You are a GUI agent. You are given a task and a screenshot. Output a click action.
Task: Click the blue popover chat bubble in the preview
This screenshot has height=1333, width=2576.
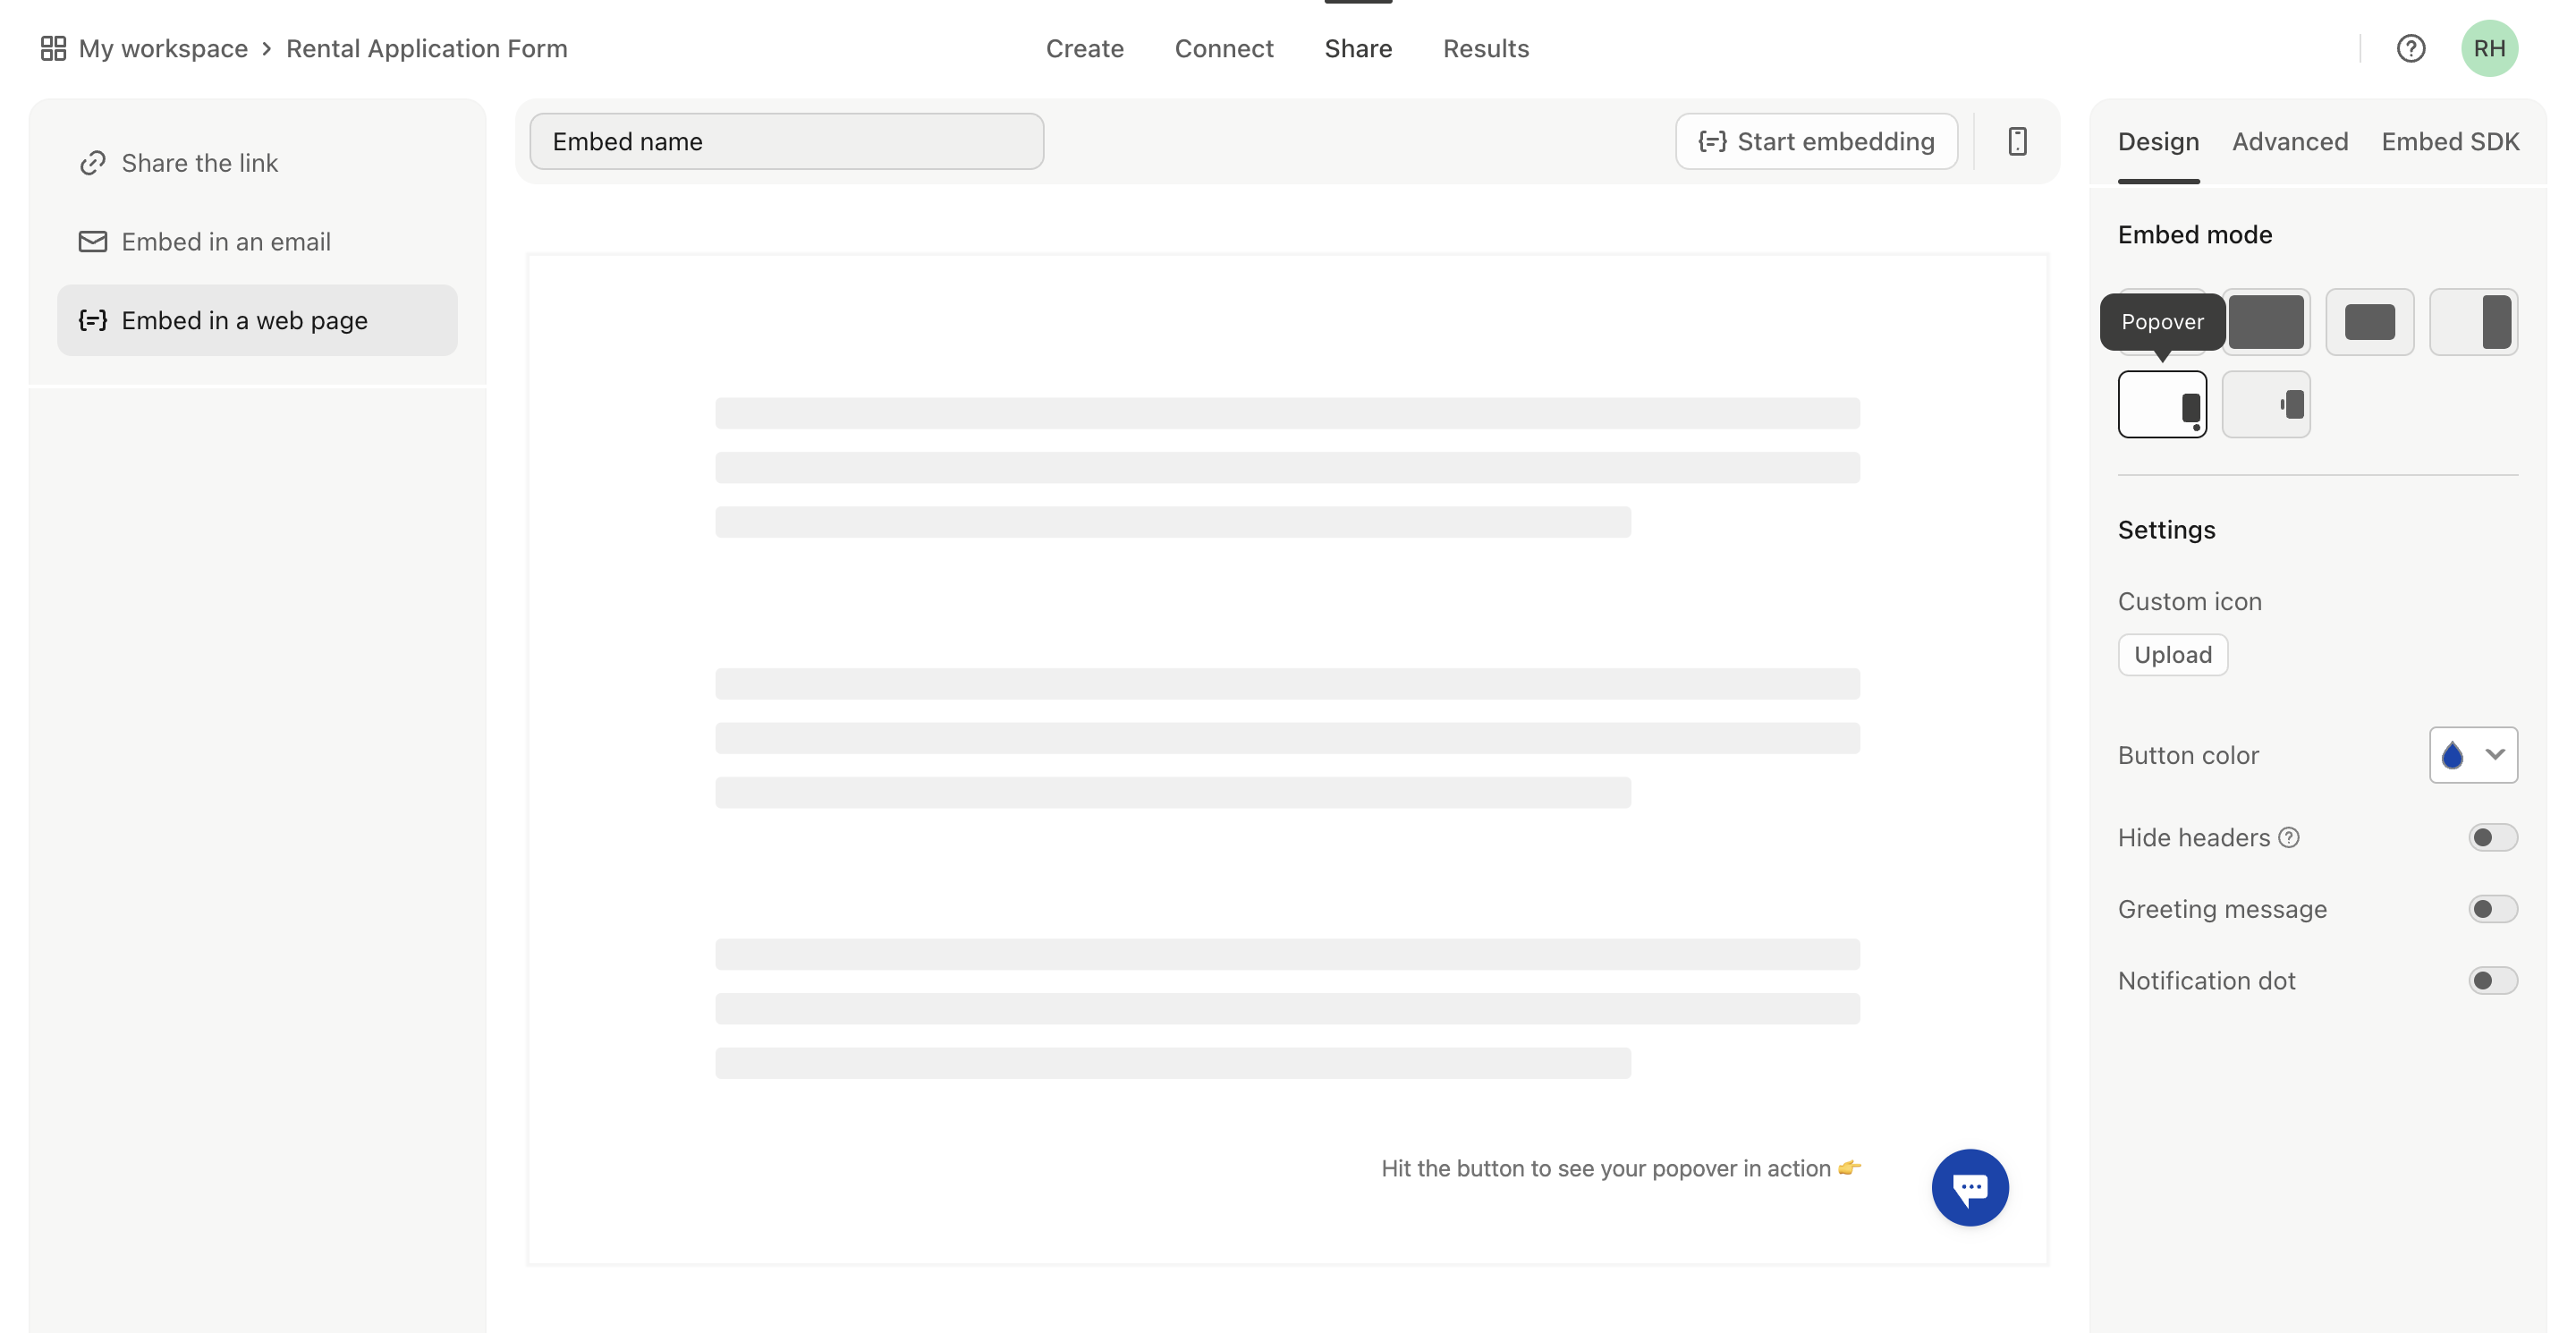tap(1970, 1187)
